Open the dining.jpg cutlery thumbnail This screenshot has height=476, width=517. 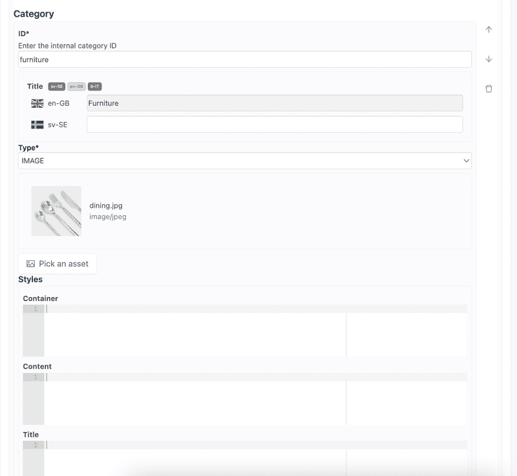56,211
